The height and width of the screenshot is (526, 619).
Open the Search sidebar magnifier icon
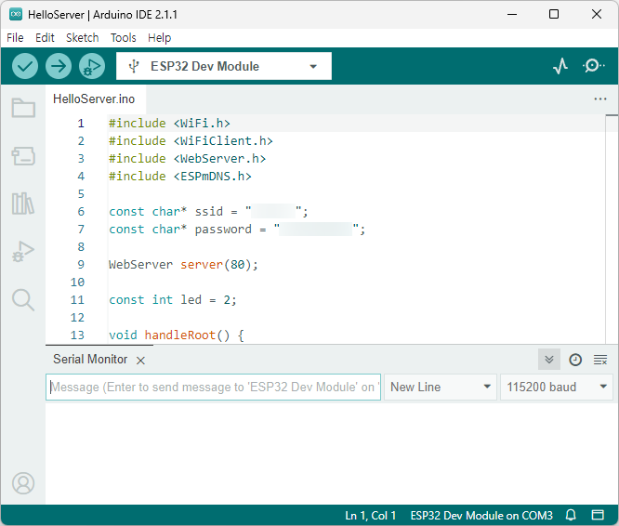click(x=23, y=300)
